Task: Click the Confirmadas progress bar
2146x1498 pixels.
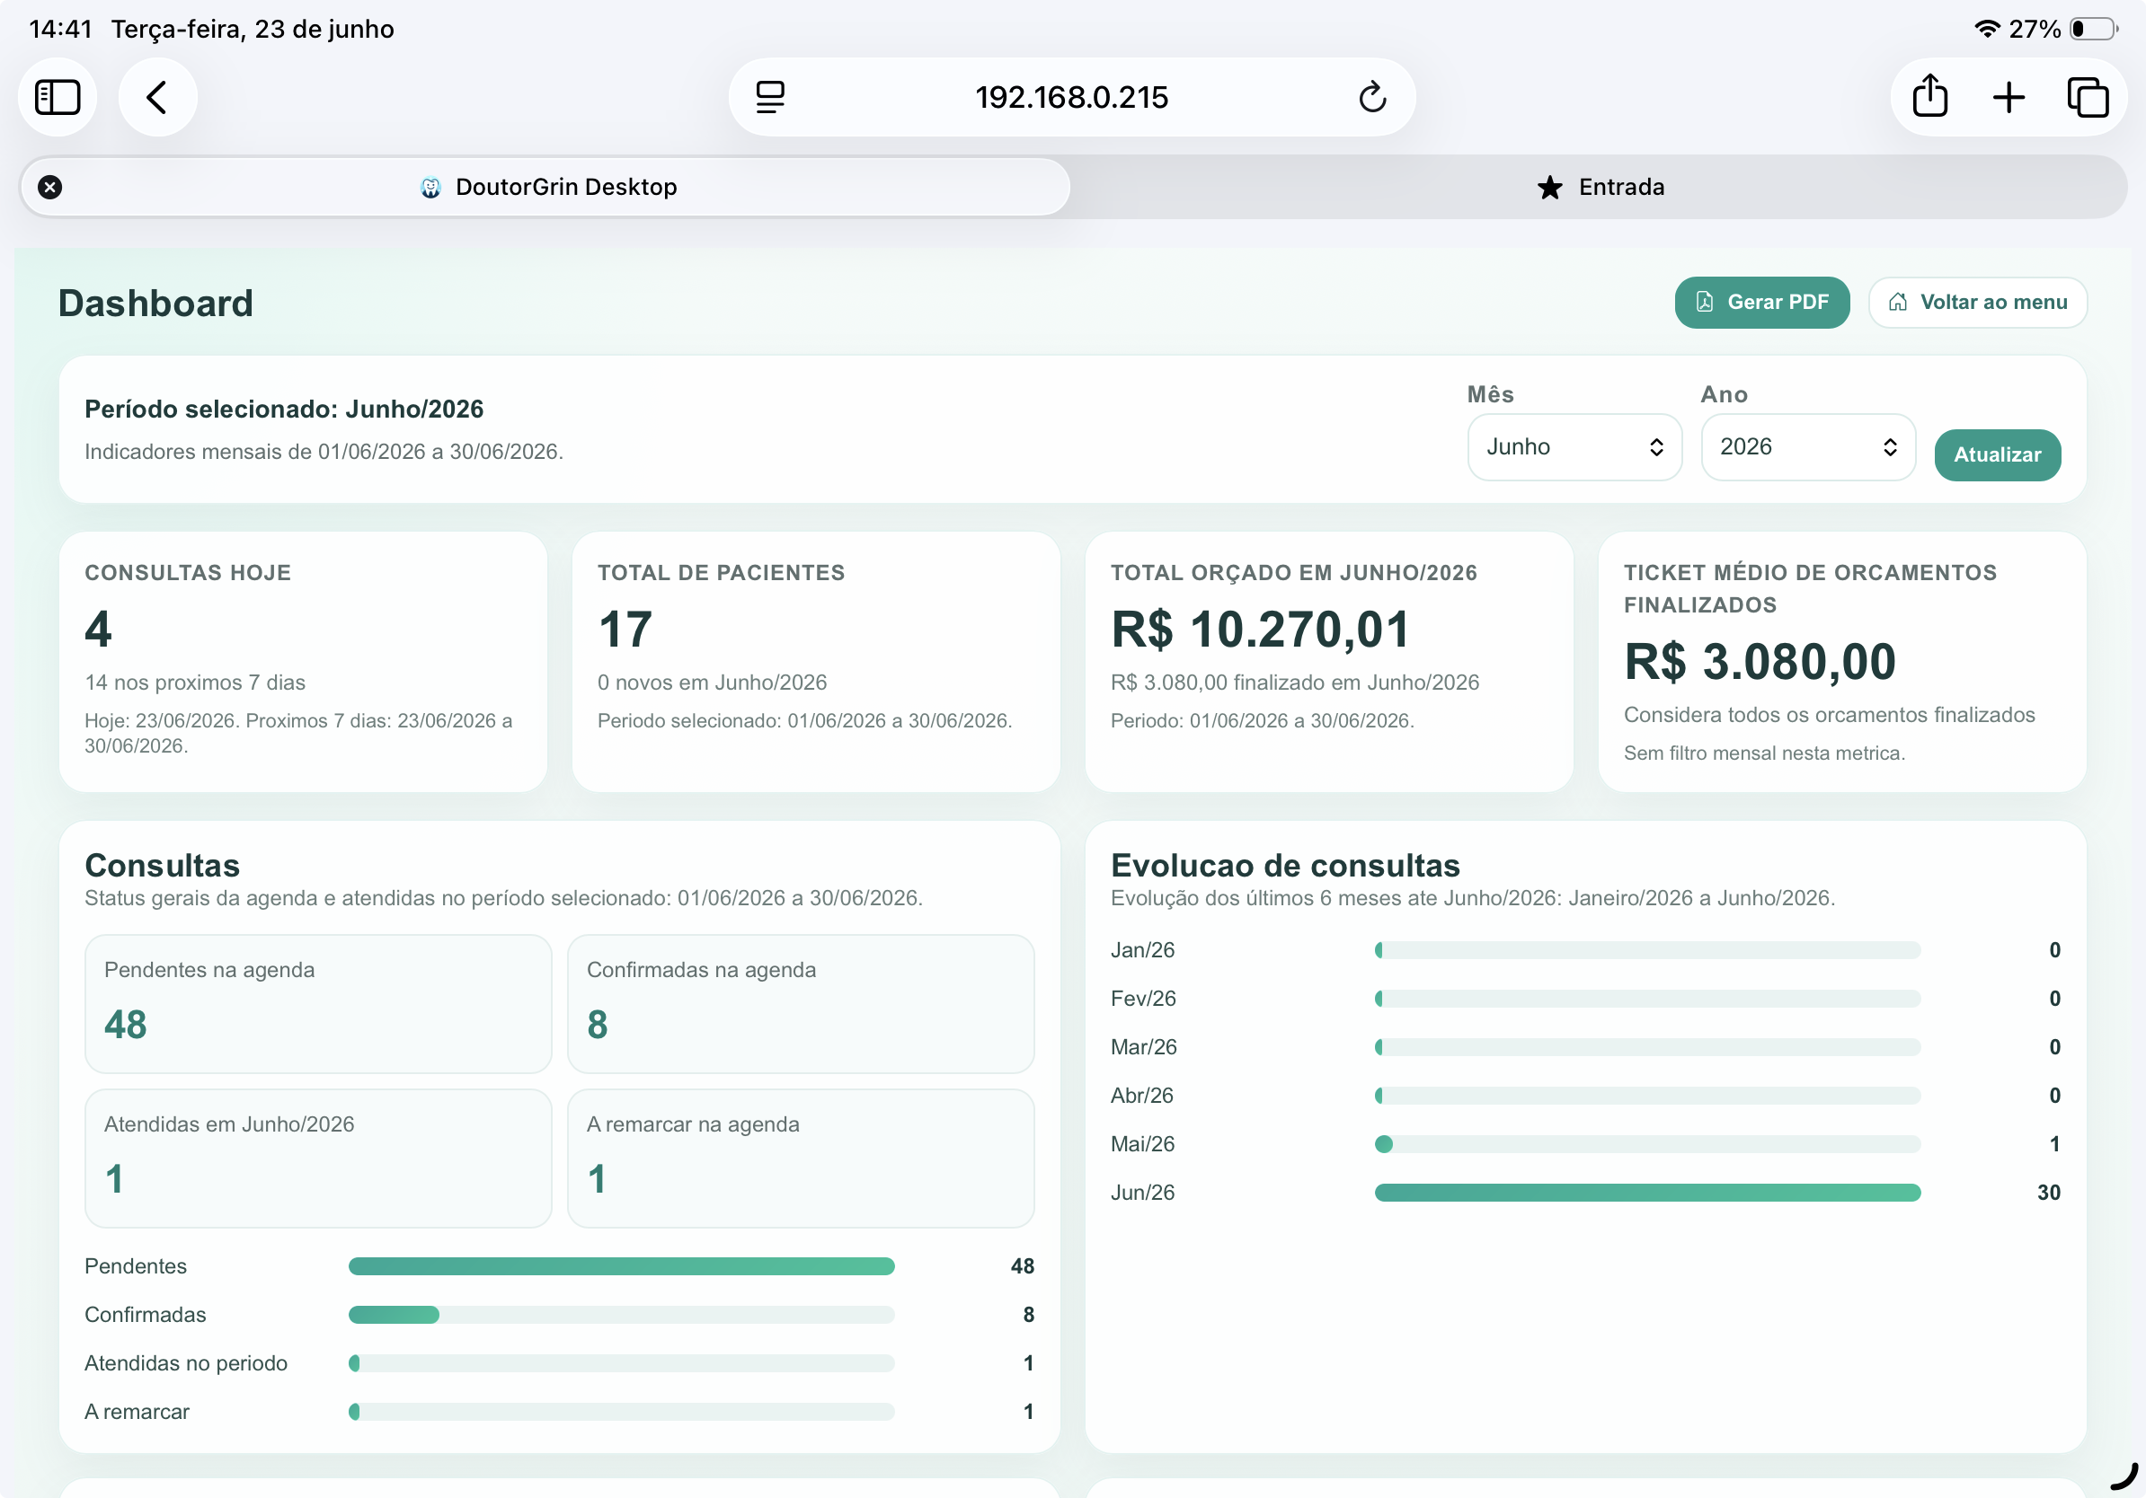Action: click(x=622, y=1315)
